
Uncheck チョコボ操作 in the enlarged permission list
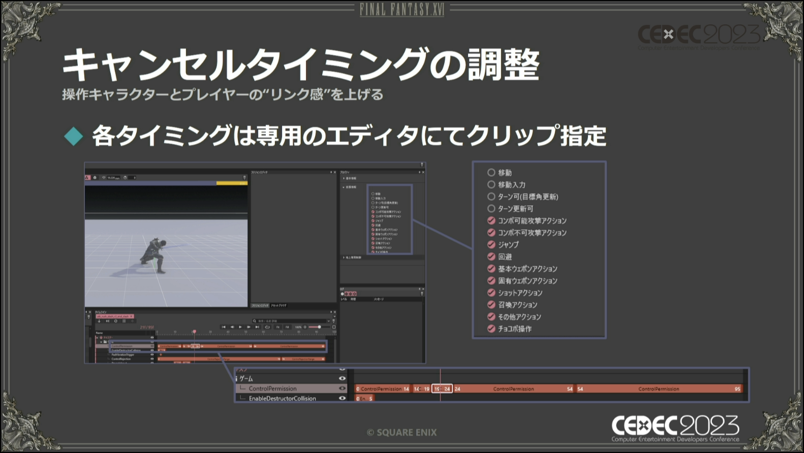[491, 329]
